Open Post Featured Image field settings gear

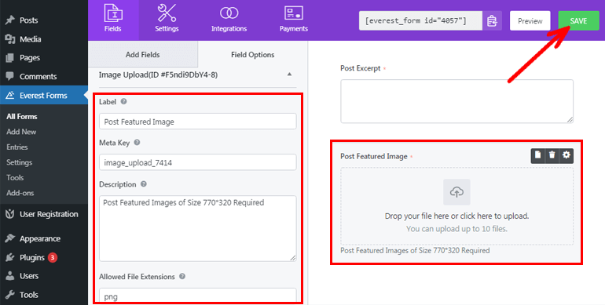click(x=566, y=155)
